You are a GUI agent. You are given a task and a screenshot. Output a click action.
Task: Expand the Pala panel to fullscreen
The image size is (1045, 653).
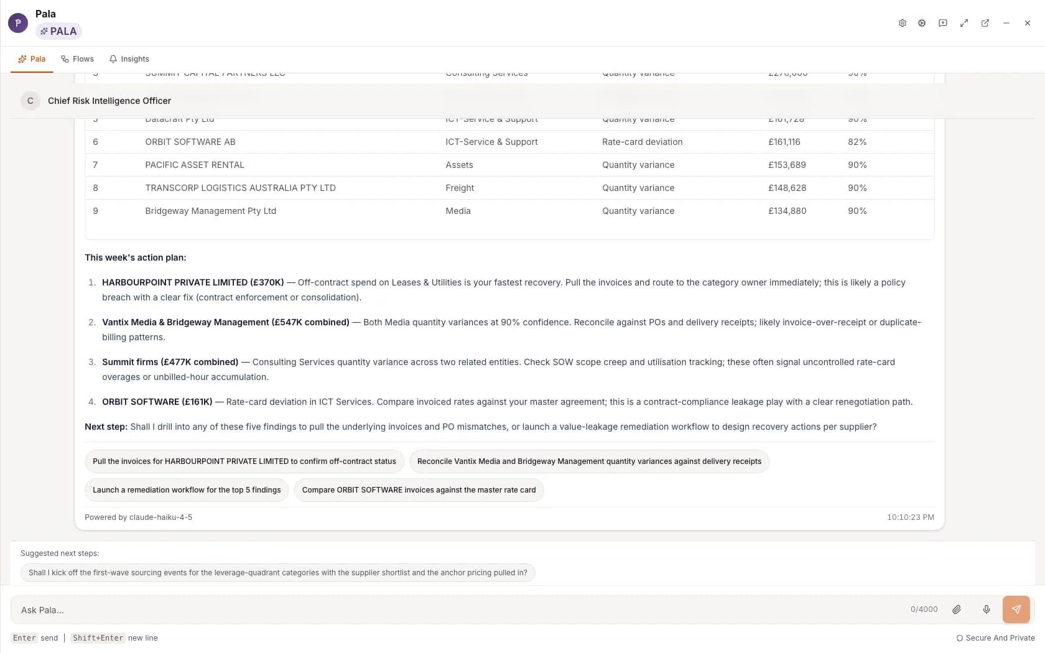tap(964, 23)
